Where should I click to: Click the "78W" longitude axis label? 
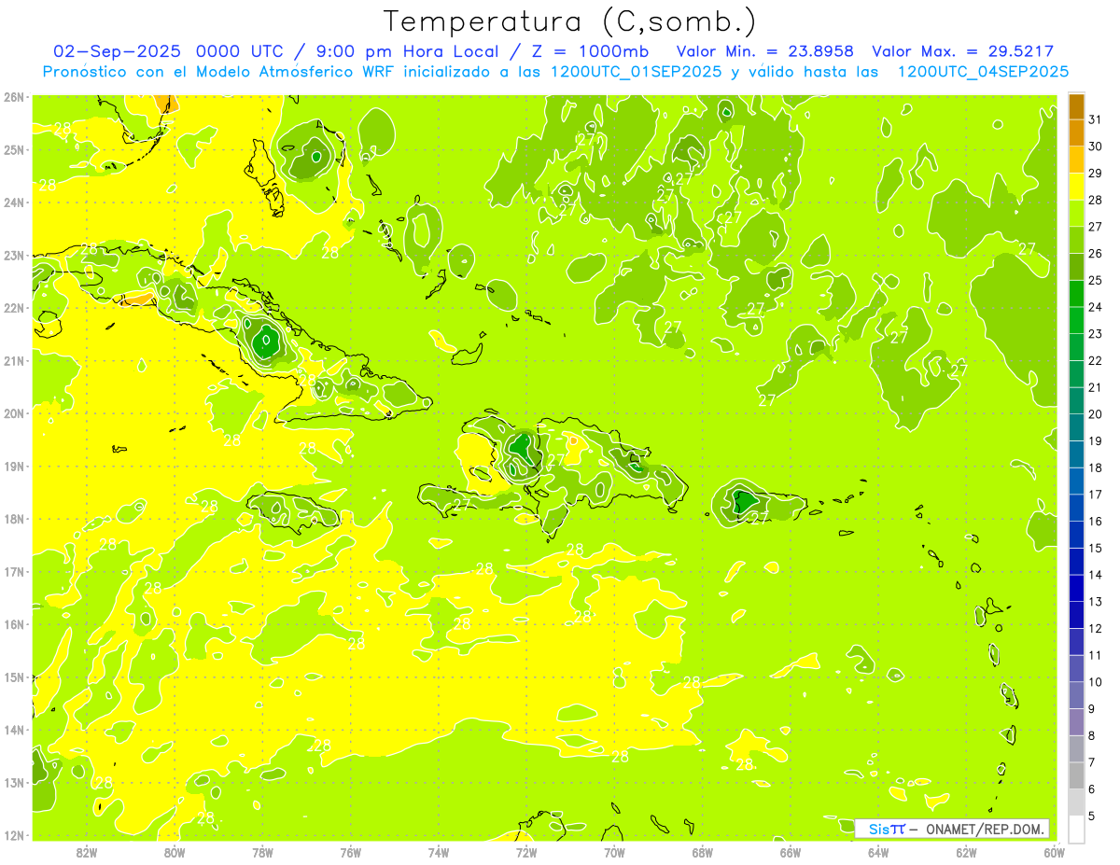(262, 852)
